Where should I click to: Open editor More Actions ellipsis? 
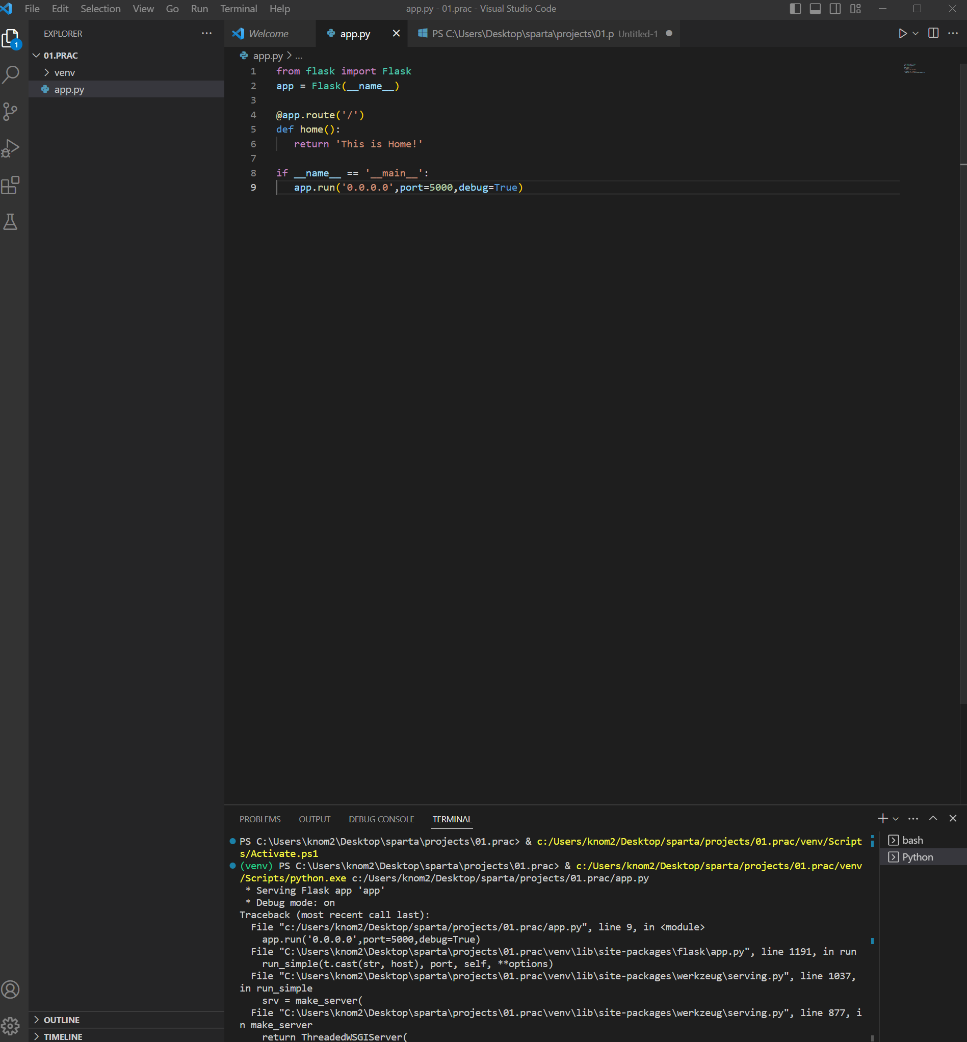pos(953,34)
